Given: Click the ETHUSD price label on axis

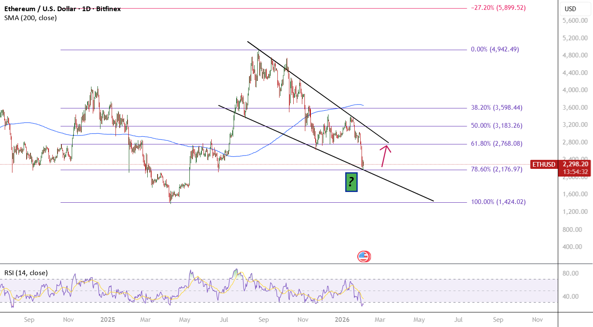Looking at the screenshot, I should pyautogui.click(x=544, y=164).
